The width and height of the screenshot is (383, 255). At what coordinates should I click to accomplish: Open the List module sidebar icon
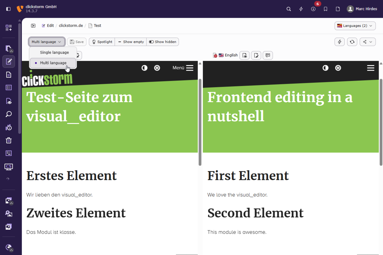point(9,88)
